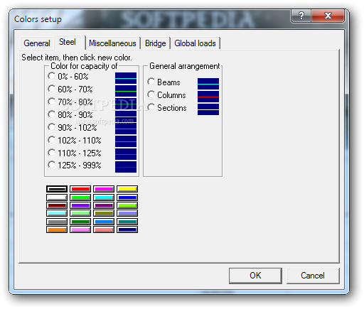Pick the dark green color swatch

point(80,222)
